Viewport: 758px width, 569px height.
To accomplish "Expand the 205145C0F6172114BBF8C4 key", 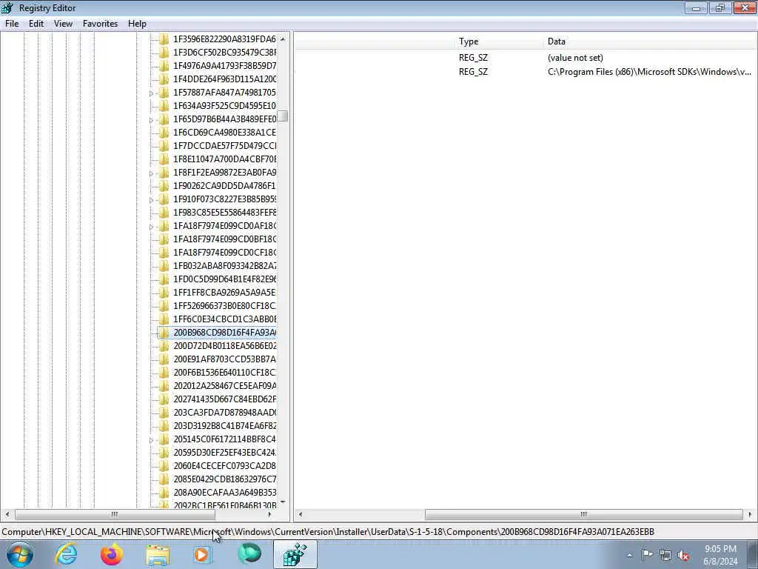I will [x=151, y=440].
